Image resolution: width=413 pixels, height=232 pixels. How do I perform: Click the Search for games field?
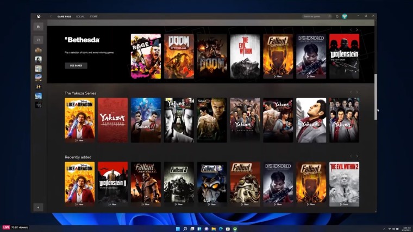click(317, 16)
